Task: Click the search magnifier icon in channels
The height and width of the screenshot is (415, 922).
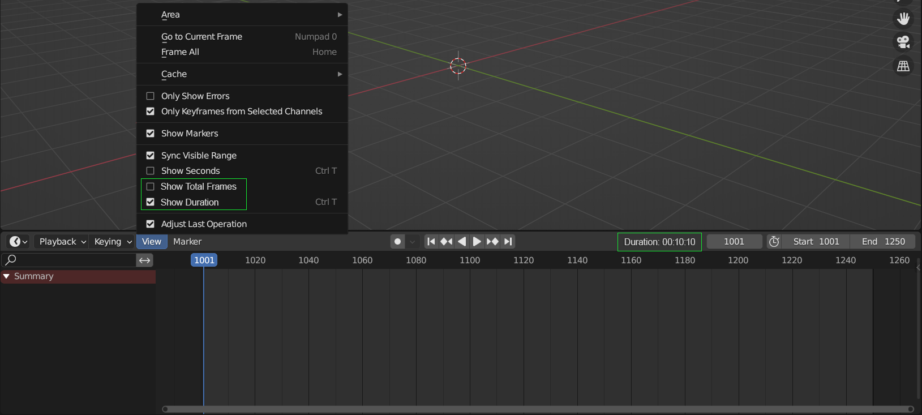Action: pyautogui.click(x=10, y=260)
